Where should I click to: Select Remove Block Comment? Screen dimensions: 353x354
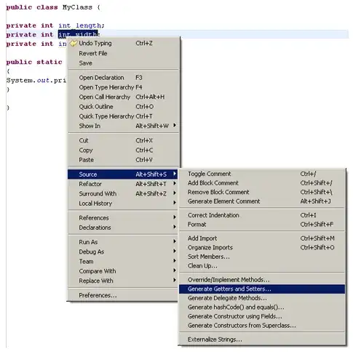pos(262,192)
